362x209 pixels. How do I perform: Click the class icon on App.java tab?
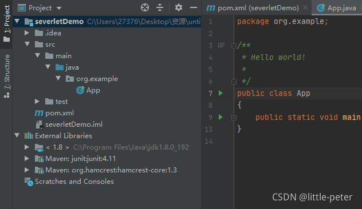(x=321, y=8)
